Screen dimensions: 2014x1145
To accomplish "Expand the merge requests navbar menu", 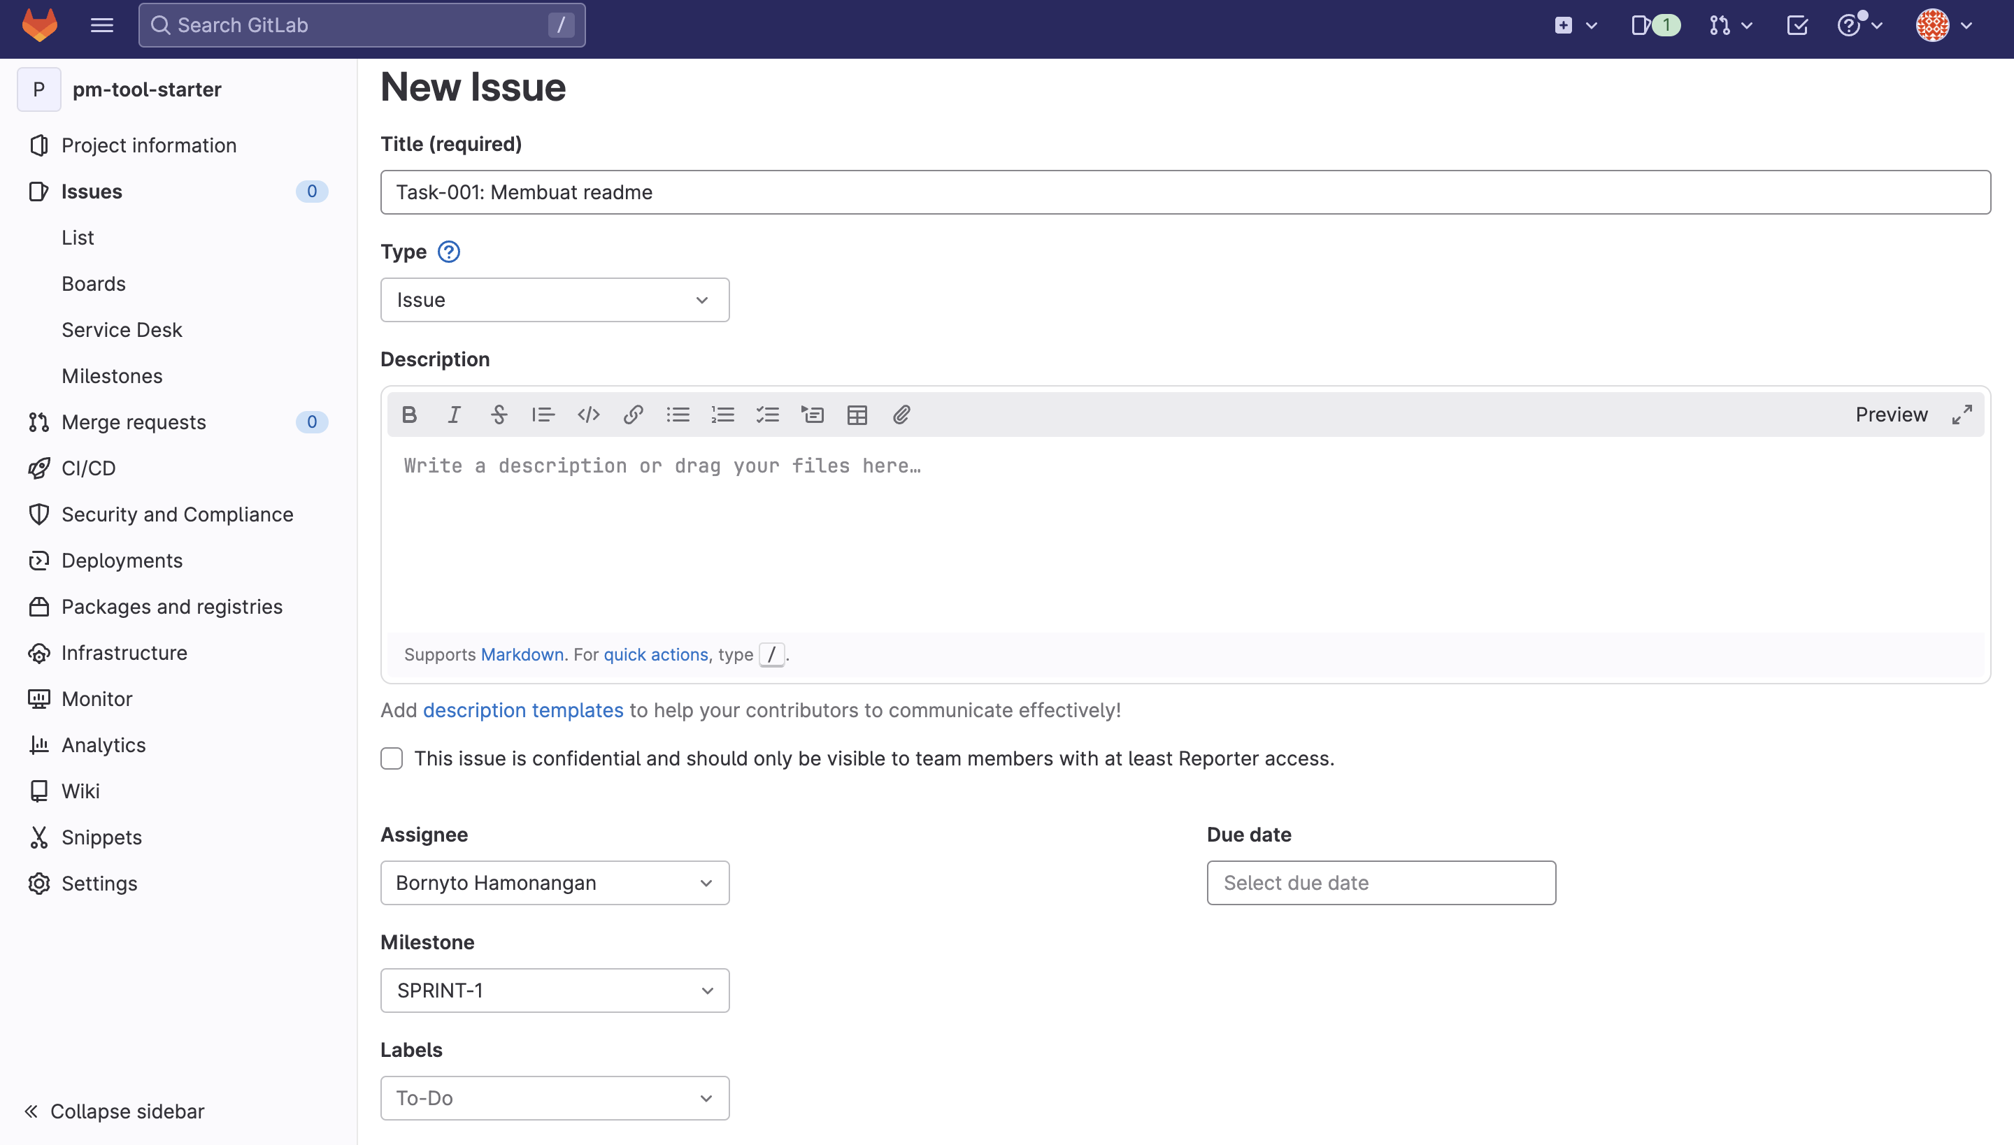I will 1731,25.
